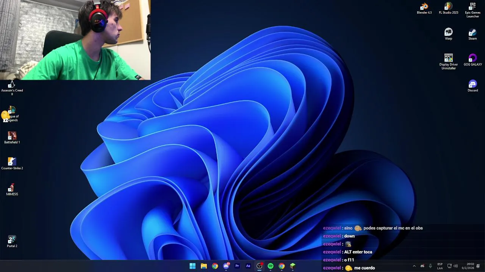
Task: Select the Counter-Strike 2 desktop icon
Action: coord(12,164)
